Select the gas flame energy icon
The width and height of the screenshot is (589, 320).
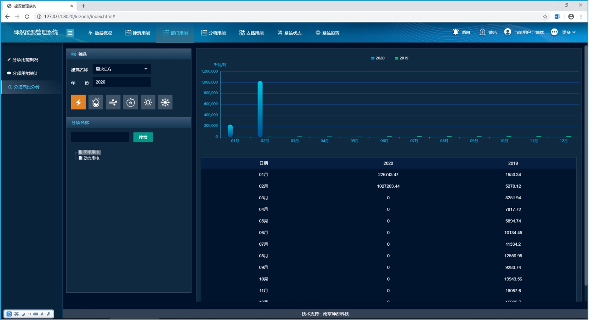(130, 102)
